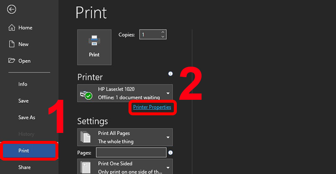Select Print in the sidebar
The width and height of the screenshot is (336, 174).
[x=29, y=151]
